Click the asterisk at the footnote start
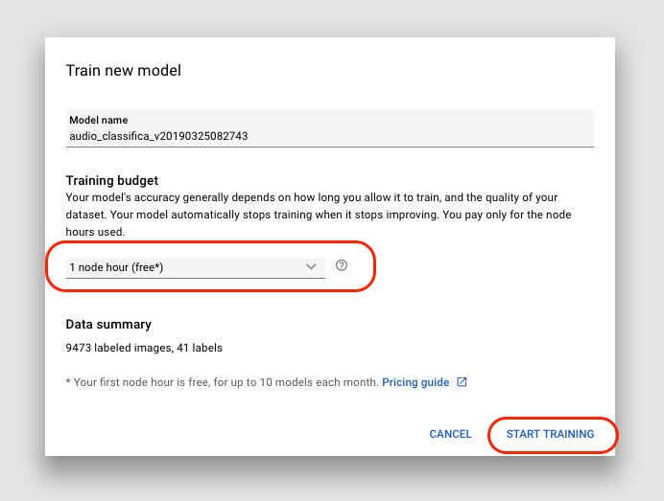This screenshot has width=664, height=501. coord(68,382)
